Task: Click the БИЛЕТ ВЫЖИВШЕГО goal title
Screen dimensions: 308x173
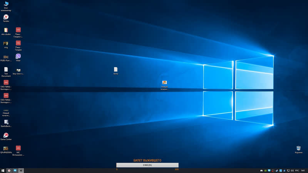Action: (147, 160)
